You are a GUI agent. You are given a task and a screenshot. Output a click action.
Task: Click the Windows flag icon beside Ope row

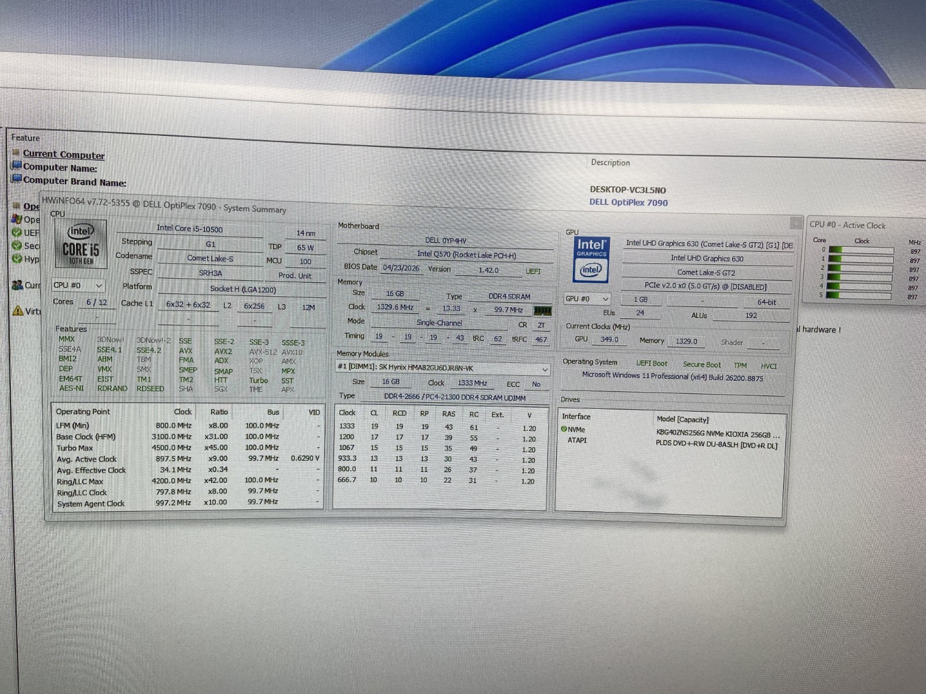pyautogui.click(x=17, y=219)
